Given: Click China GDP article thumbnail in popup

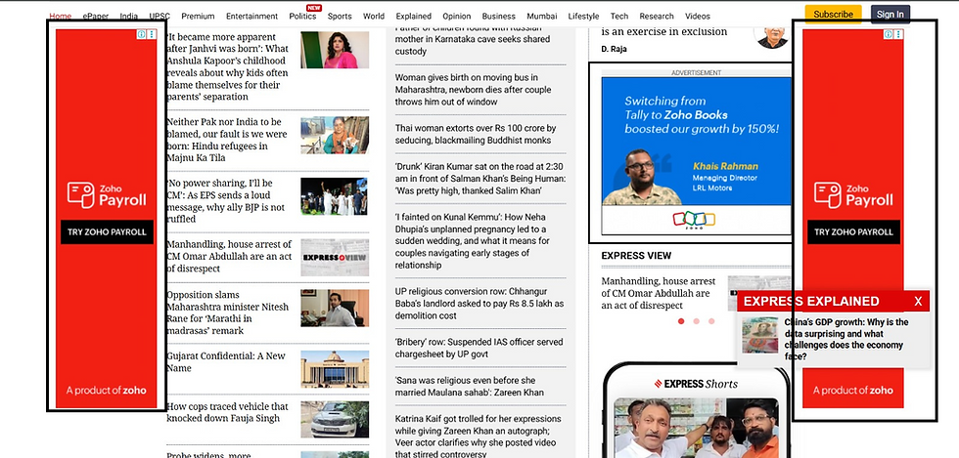Looking at the screenshot, I should pos(760,335).
